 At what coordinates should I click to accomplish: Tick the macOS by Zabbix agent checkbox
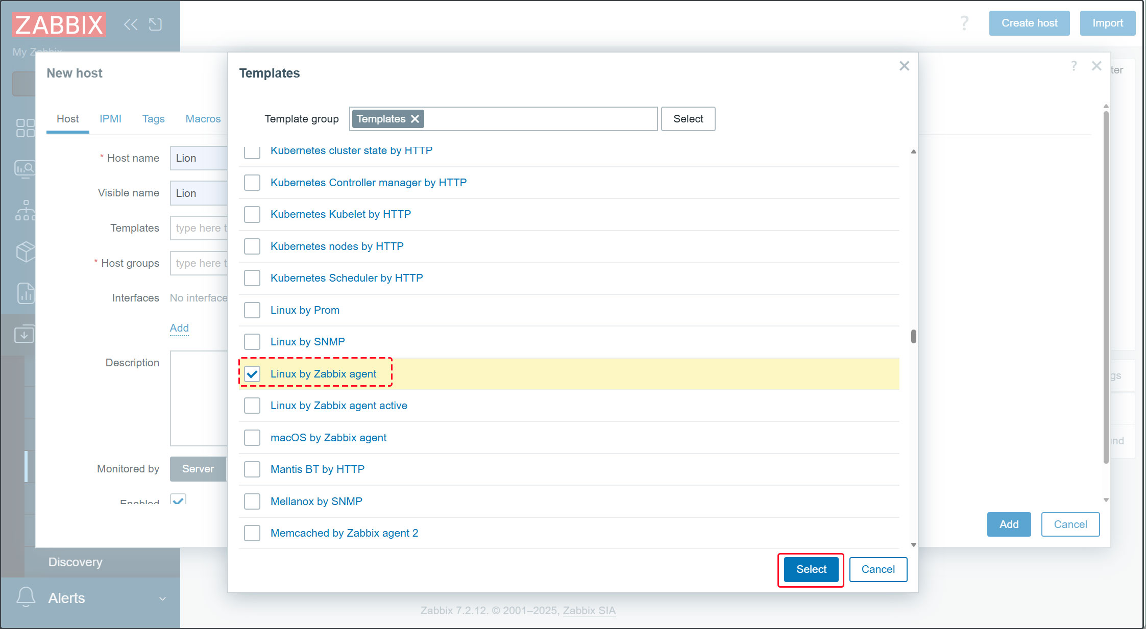252,438
